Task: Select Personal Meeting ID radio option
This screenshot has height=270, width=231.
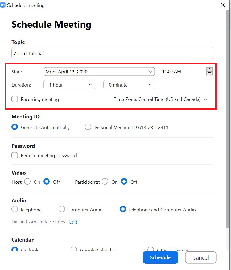Action: pyautogui.click(x=88, y=127)
